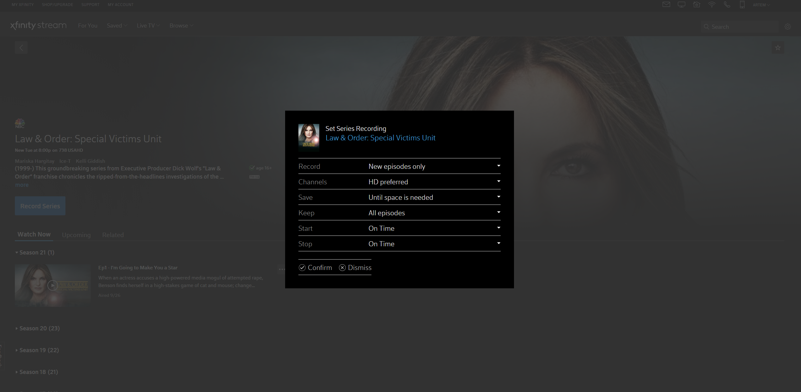Open the email icon in top bar
The width and height of the screenshot is (801, 392).
666,4
